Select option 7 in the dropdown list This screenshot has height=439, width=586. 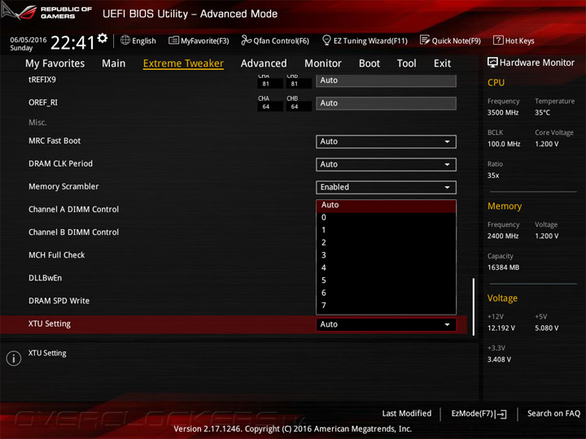(386, 306)
